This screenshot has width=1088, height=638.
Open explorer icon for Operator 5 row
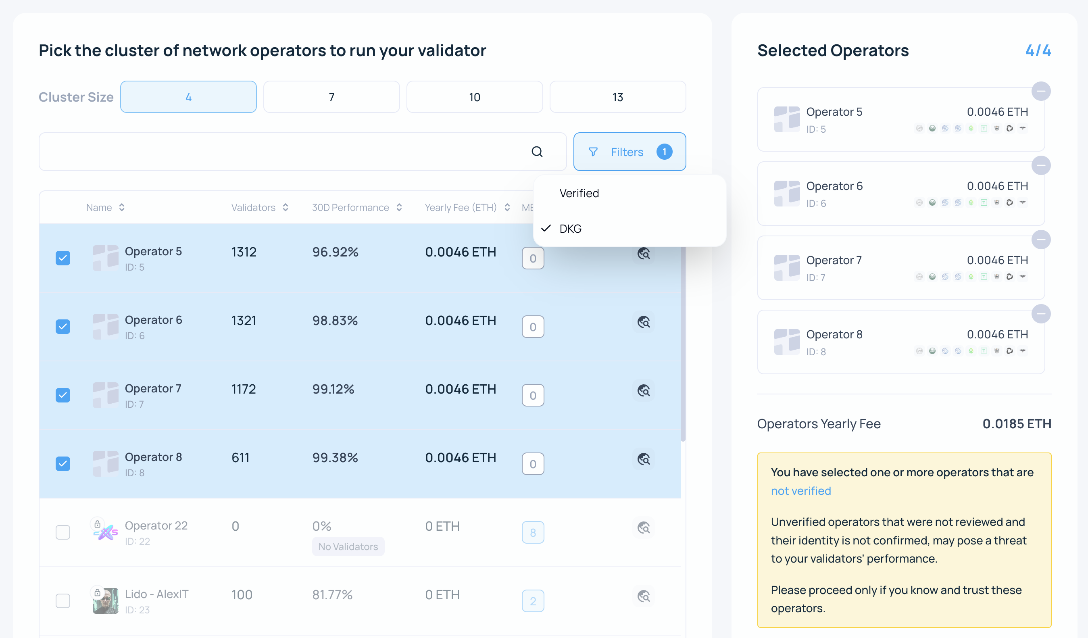point(643,254)
